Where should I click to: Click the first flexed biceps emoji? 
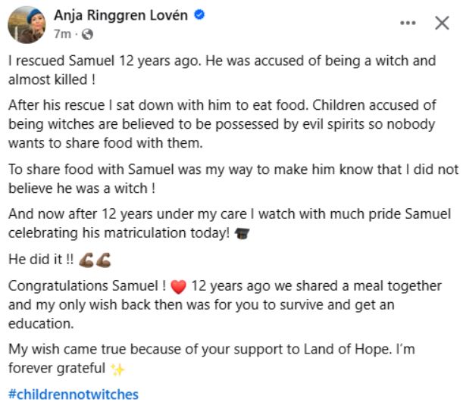[x=87, y=260]
